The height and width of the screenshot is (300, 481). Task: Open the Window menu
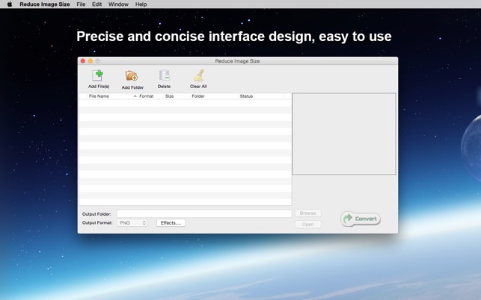point(118,4)
